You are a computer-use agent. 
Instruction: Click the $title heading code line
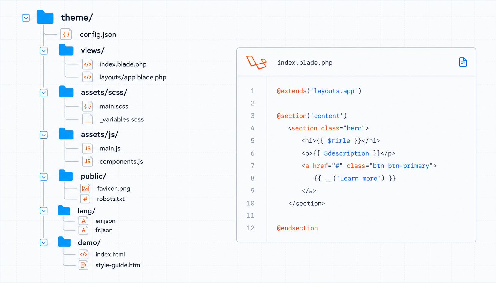341,141
